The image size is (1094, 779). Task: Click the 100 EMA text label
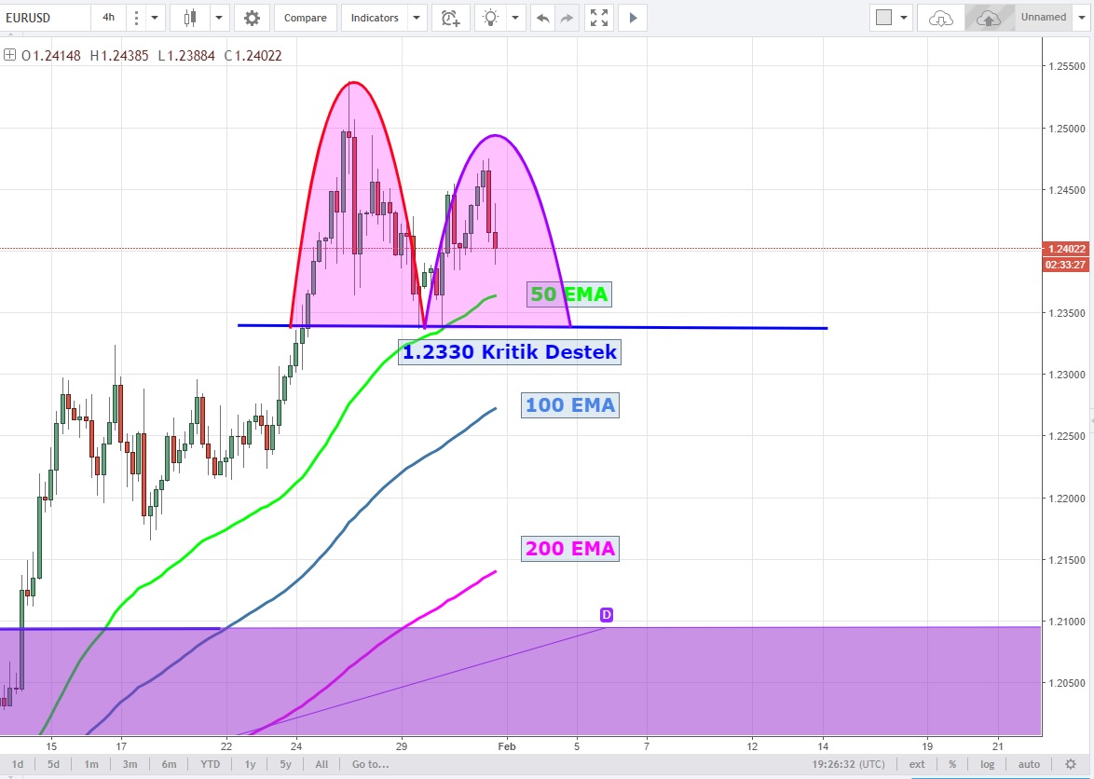(x=570, y=405)
